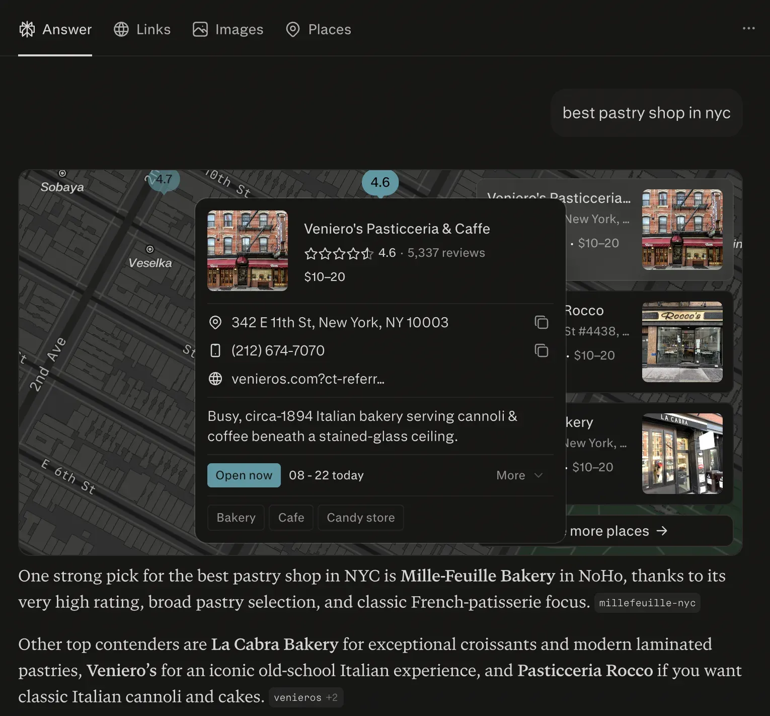Viewport: 770px width, 716px height.
Task: Select the 4.7 rating map pin
Action: (x=164, y=180)
